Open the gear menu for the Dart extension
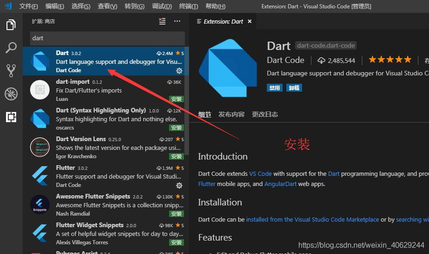The width and height of the screenshot is (429, 254). click(x=179, y=71)
